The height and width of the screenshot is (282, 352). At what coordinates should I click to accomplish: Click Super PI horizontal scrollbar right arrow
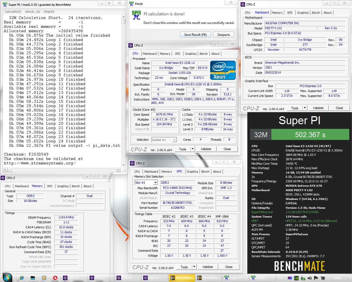click(119, 170)
